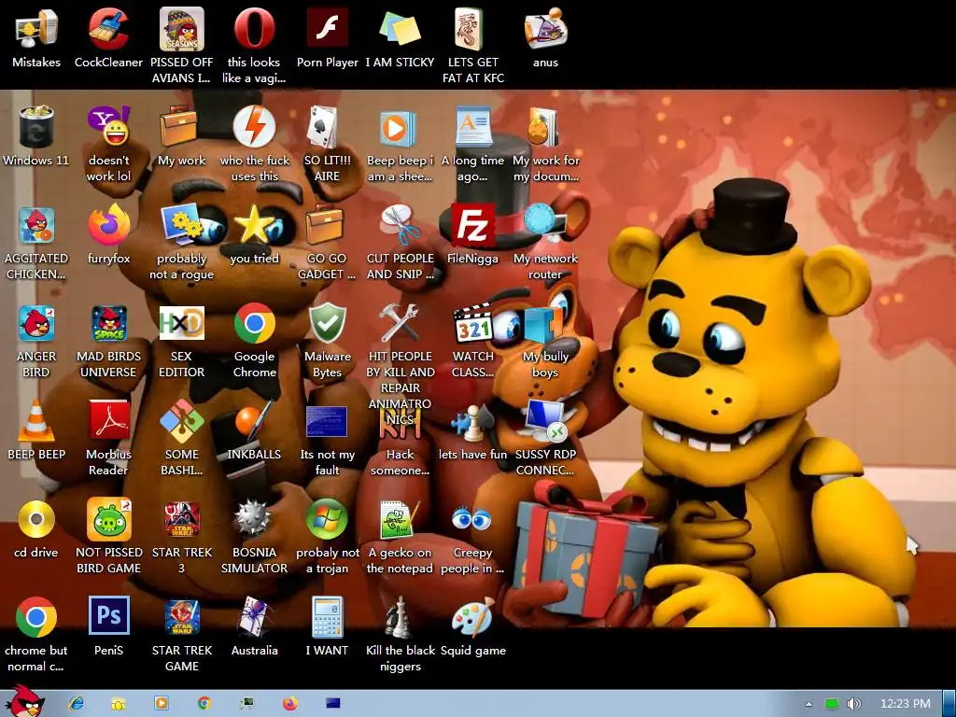This screenshot has width=956, height=717.
Task: Open the SUSSY RDP CONNEC remote desktop icon
Action: [x=545, y=421]
